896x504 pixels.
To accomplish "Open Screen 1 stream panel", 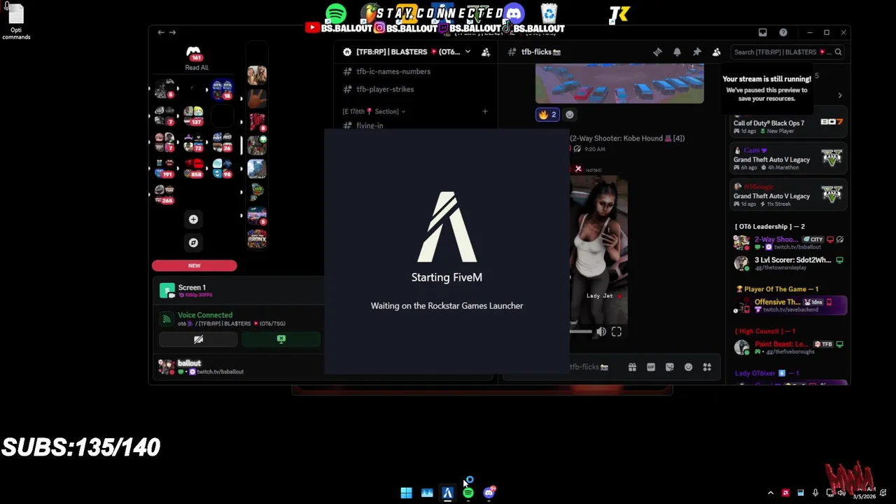I will (238, 290).
